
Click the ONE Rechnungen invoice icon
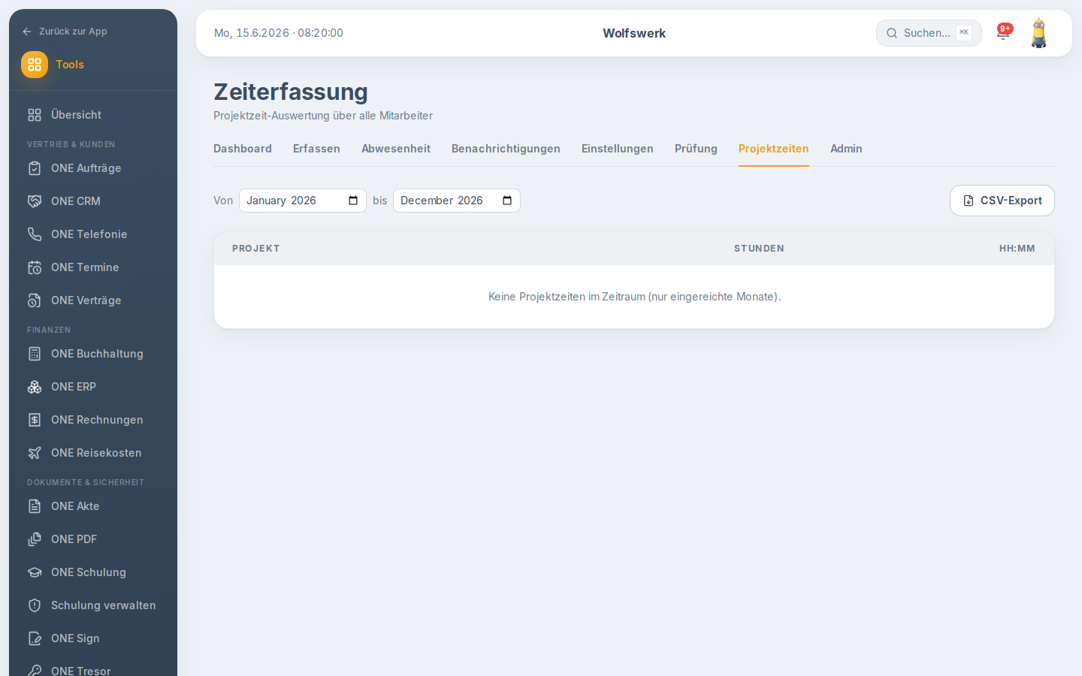click(x=35, y=420)
